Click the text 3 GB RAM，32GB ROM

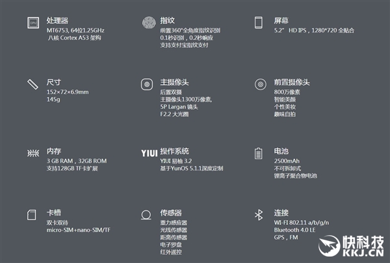click(77, 161)
